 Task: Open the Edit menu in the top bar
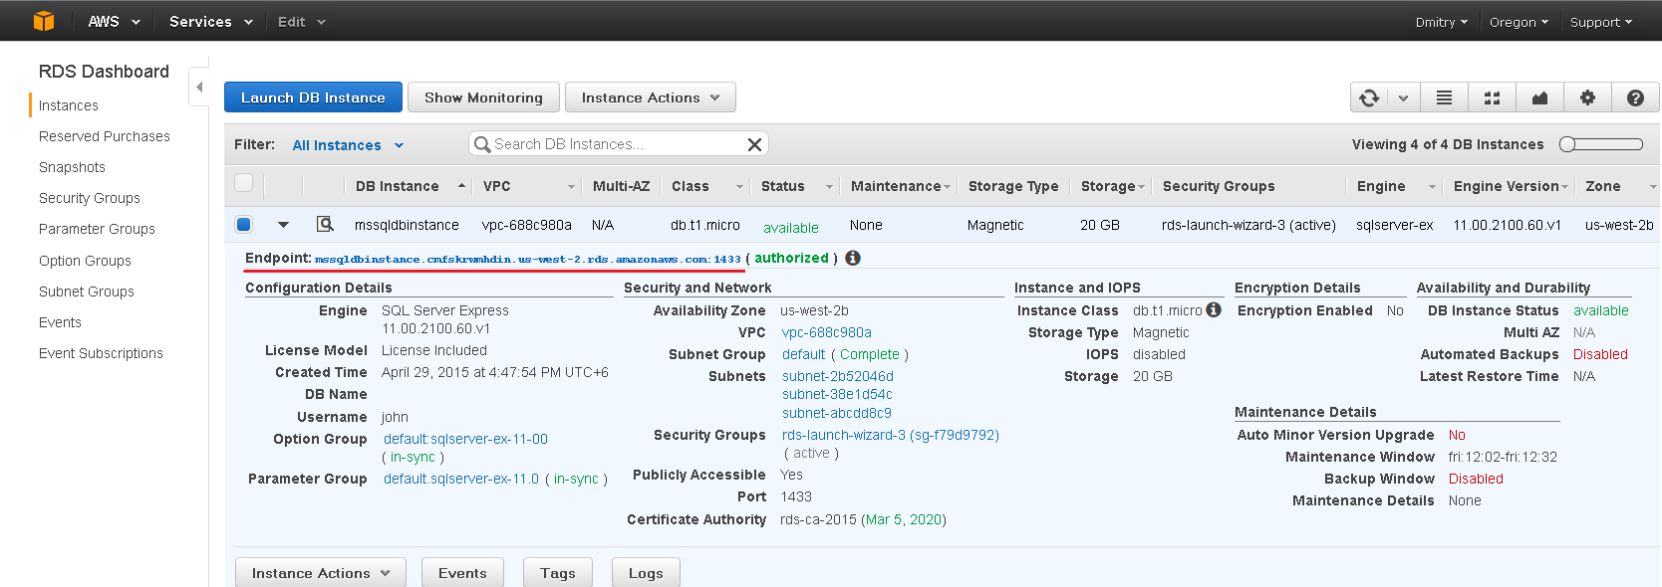click(x=302, y=21)
